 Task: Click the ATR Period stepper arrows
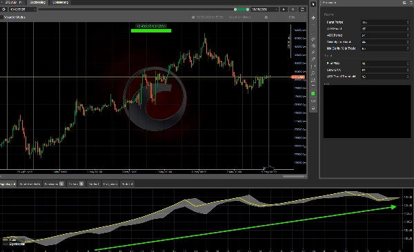pyautogui.click(x=408, y=29)
